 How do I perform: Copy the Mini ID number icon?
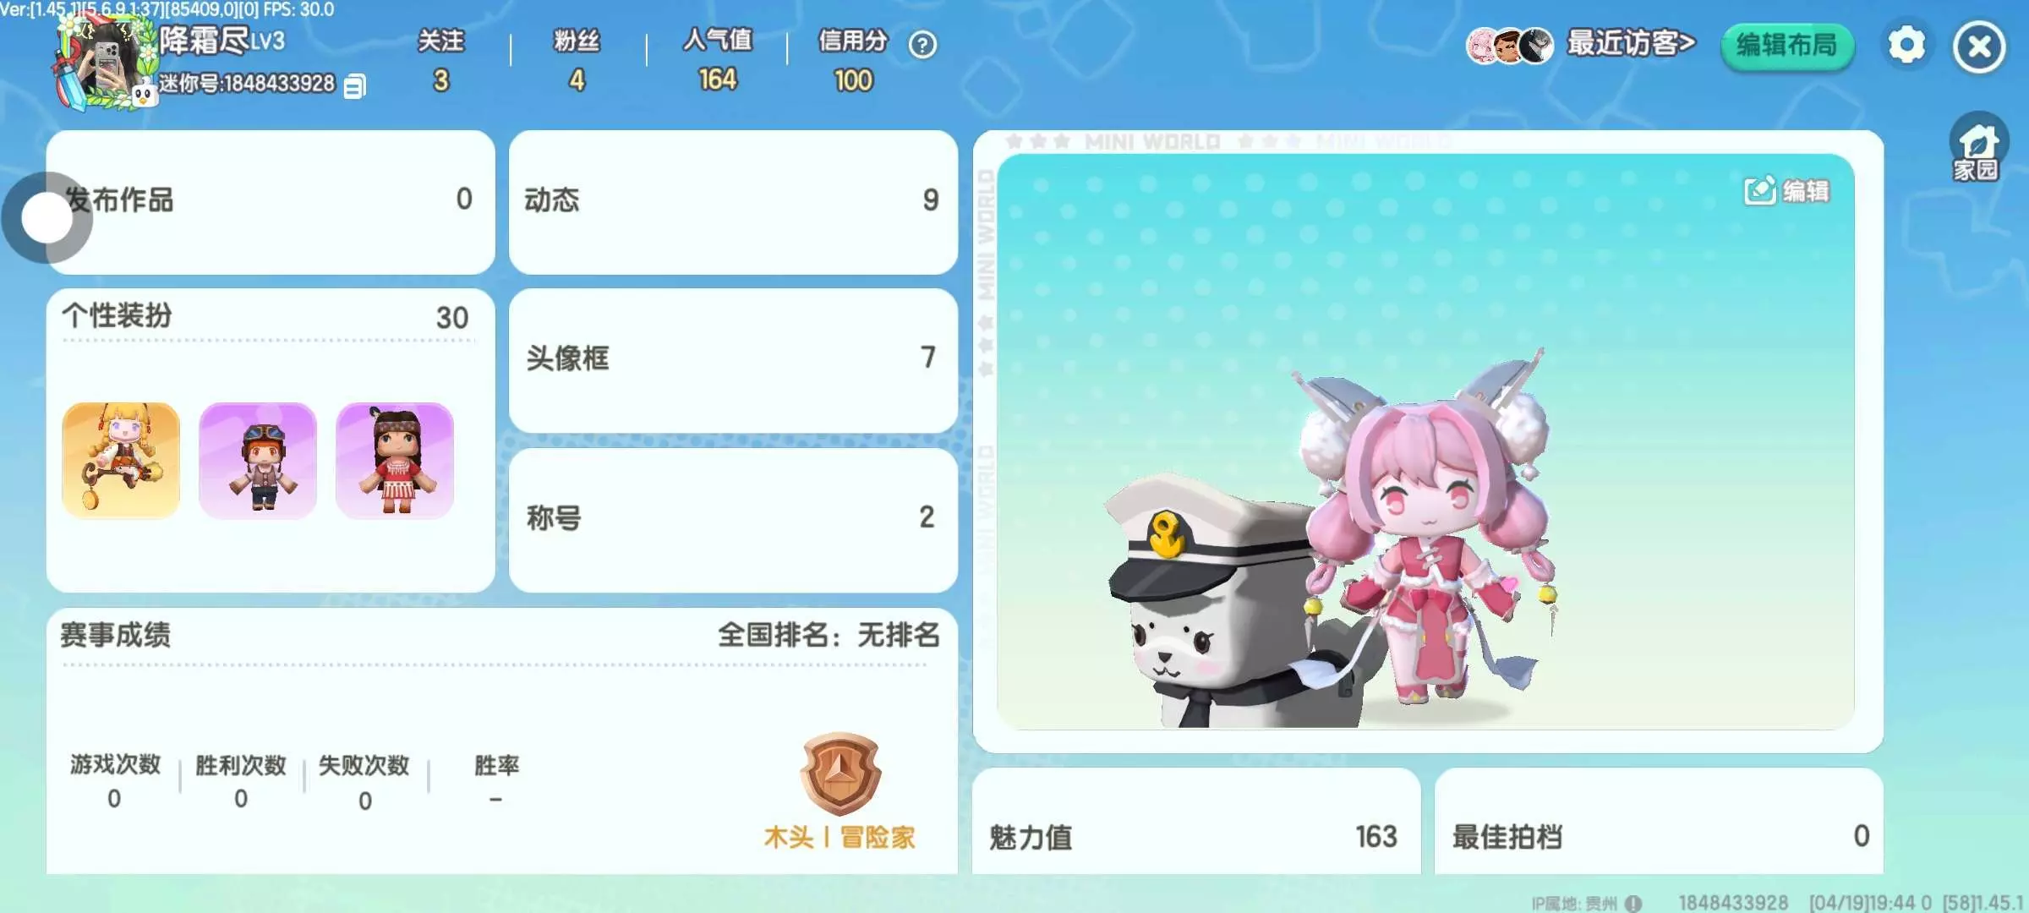355,86
